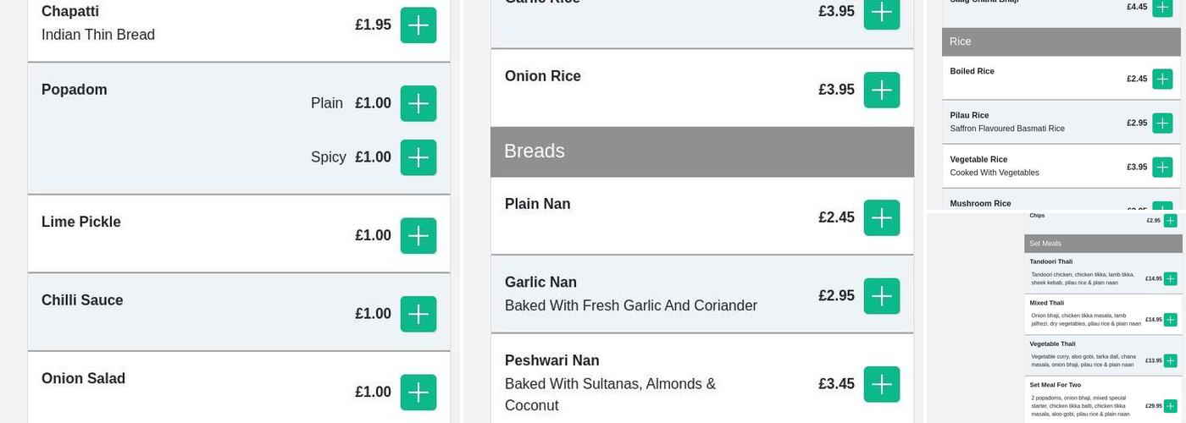Add Plain Popadom using plus button
The image size is (1186, 423).
tap(418, 103)
